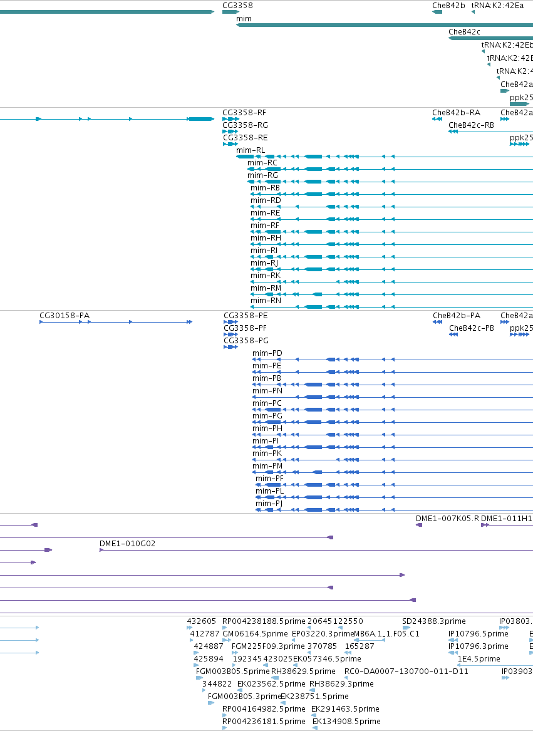Click the mim-RE transcript label

266,213
